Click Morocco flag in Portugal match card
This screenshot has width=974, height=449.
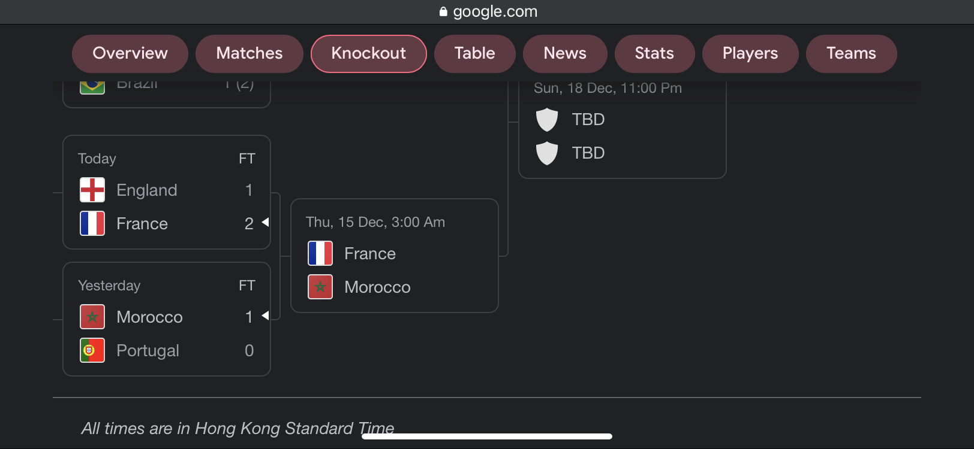(92, 317)
